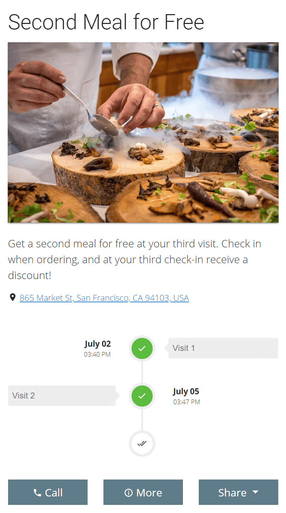
Task: Click the Second Meal for Free heading
Action: click(x=106, y=22)
